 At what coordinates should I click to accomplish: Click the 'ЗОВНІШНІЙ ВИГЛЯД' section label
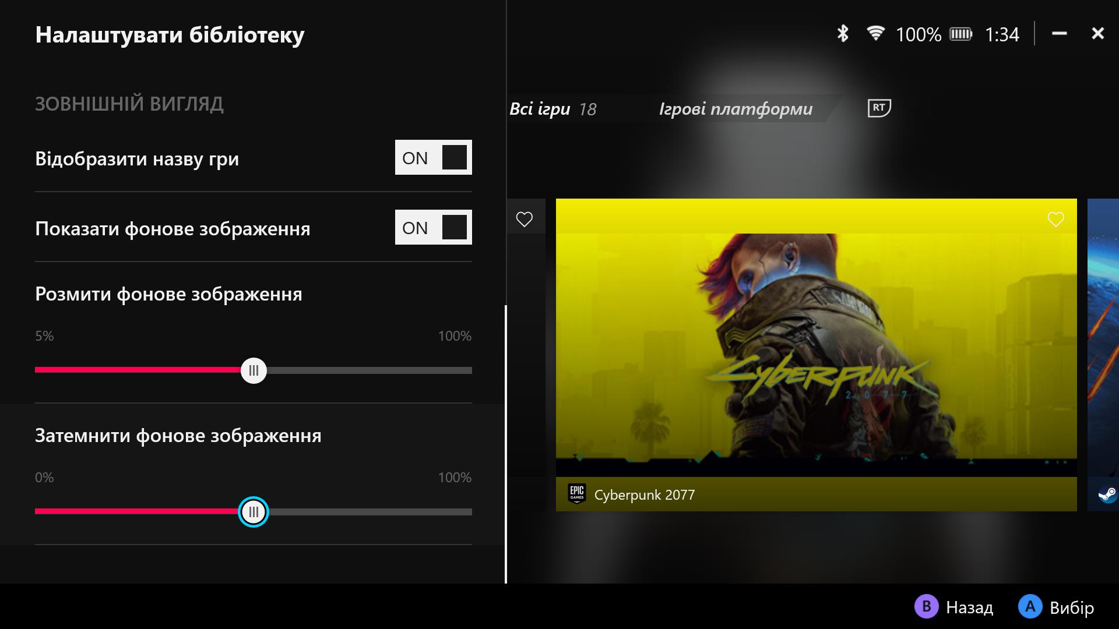pos(129,104)
